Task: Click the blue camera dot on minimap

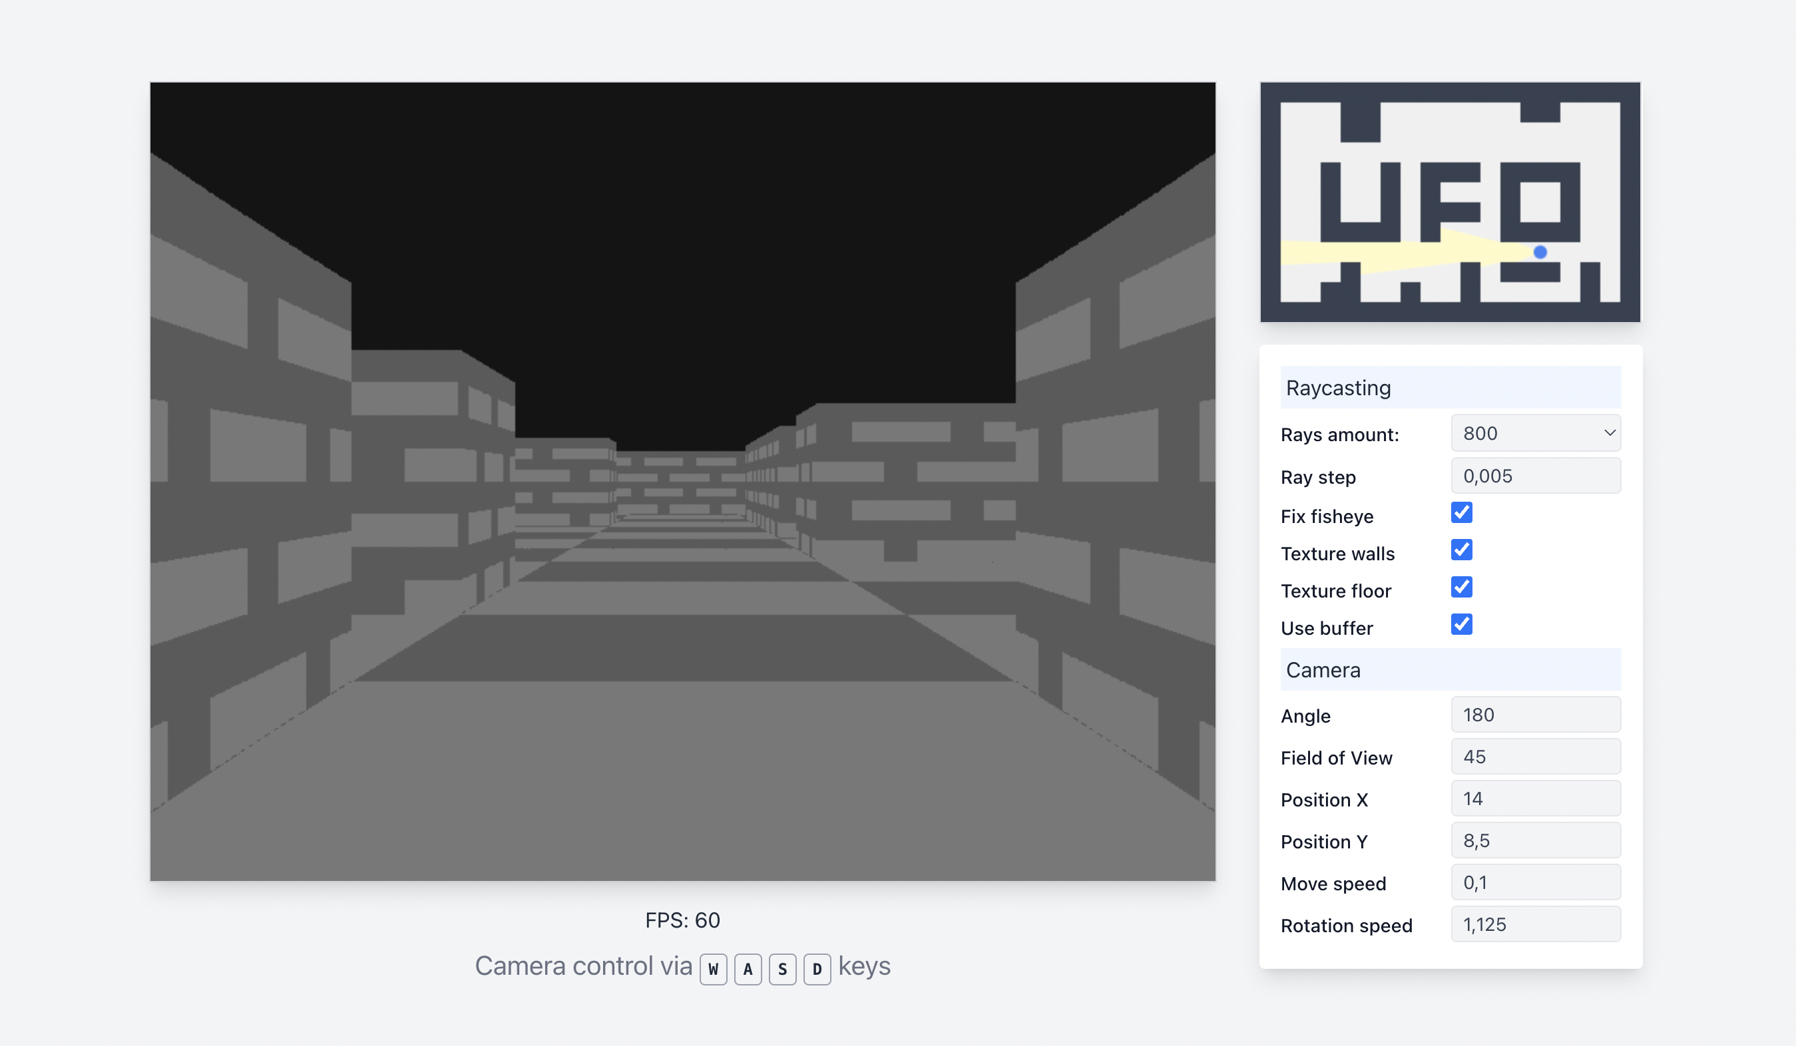Action: pos(1540,252)
